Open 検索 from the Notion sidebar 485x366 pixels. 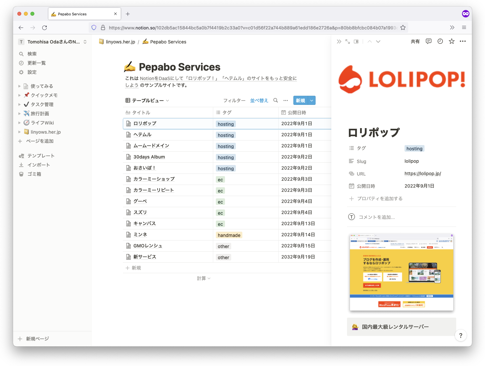[x=32, y=54]
